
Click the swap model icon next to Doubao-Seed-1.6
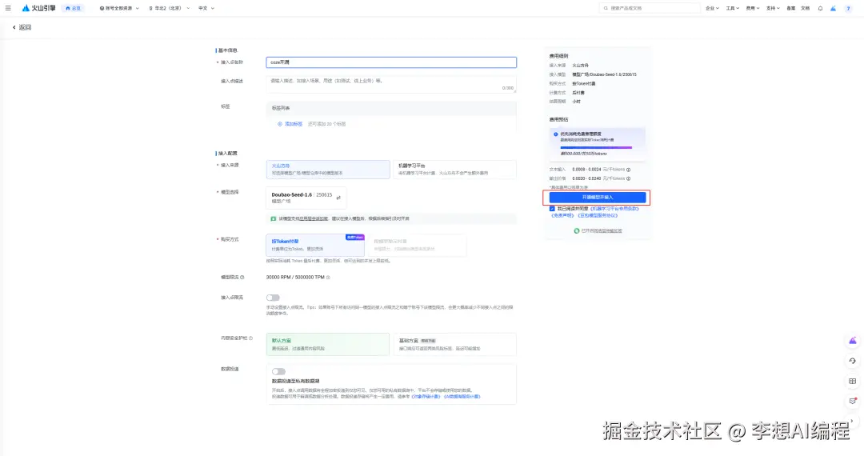[x=338, y=198]
